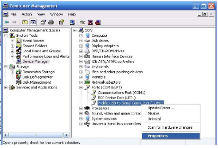Click the Back arrow toolbar icon
218x148 pixels.
pyautogui.click(x=7, y=22)
